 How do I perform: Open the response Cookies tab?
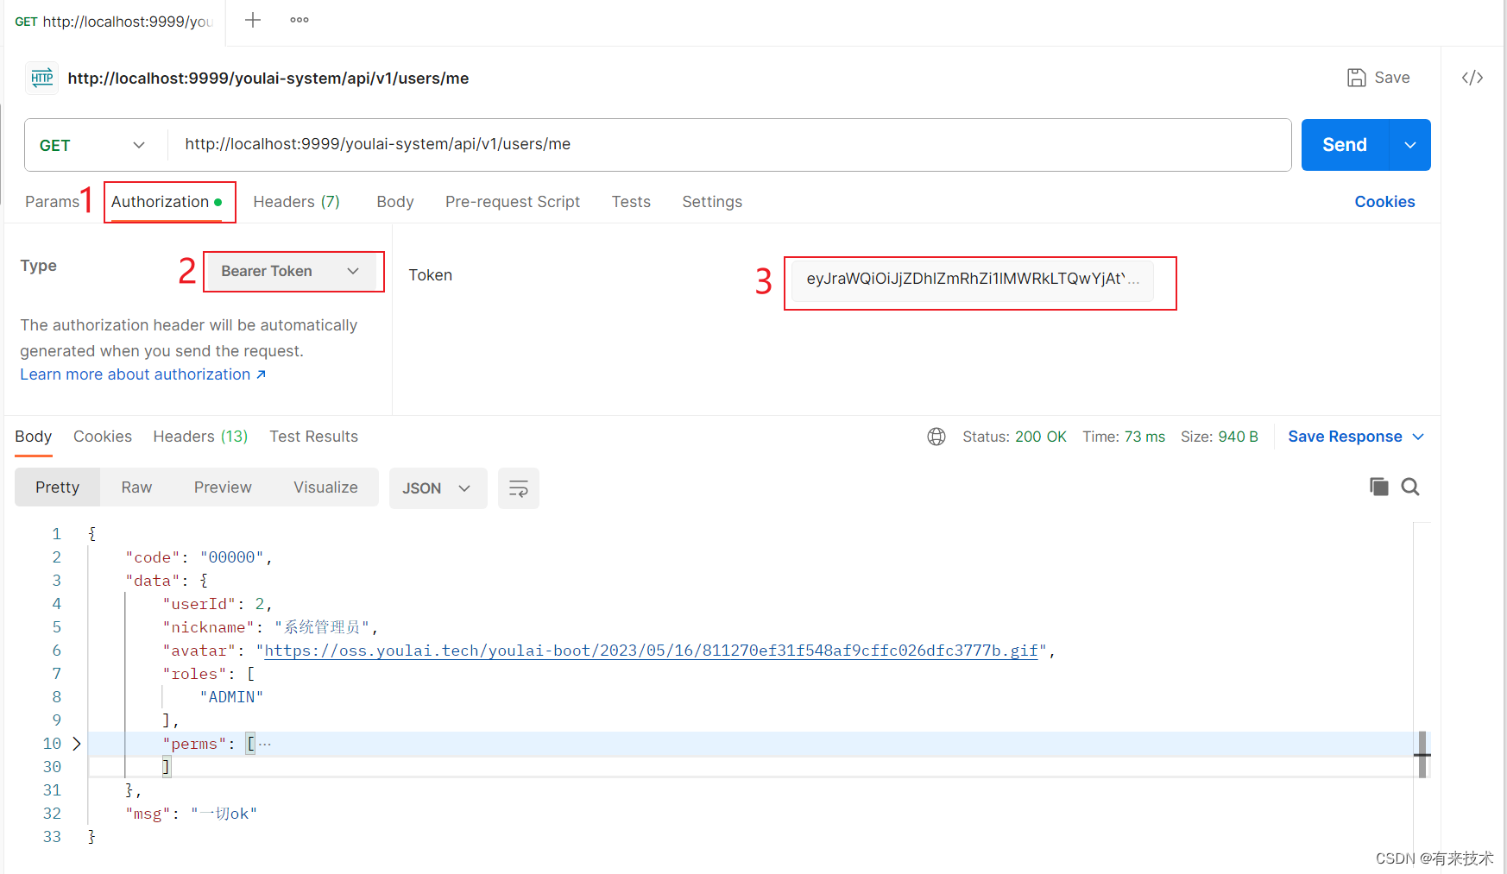[x=103, y=437]
